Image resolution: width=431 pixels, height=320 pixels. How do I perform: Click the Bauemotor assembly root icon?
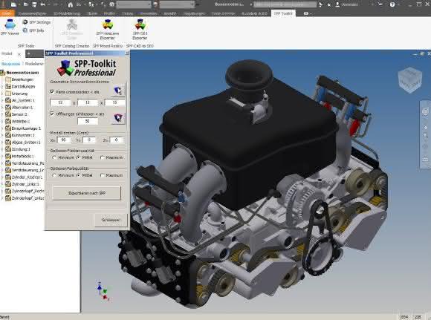click(x=3, y=73)
